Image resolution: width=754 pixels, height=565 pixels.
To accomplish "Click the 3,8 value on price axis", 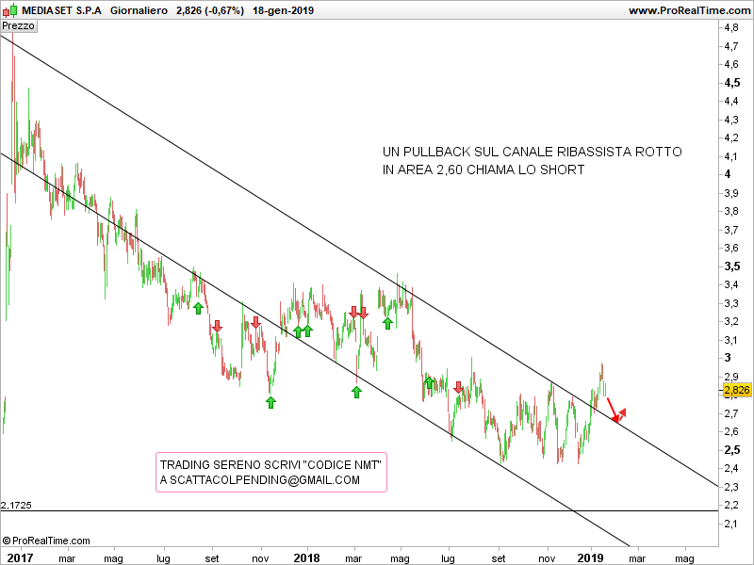I will [731, 211].
